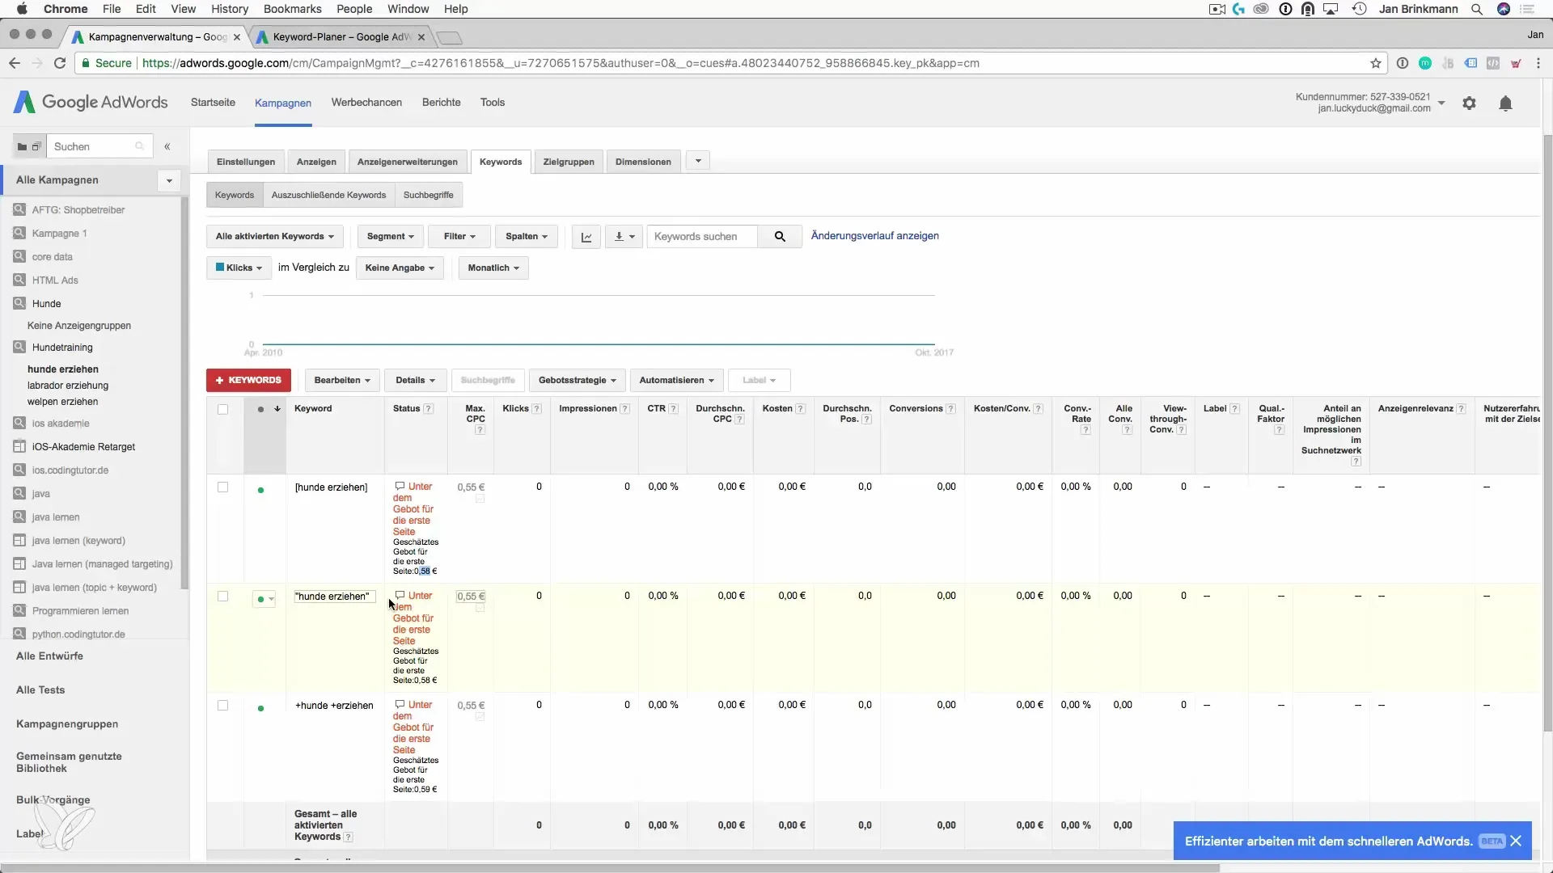Open Chrome's three-dot menu

tap(1538, 63)
